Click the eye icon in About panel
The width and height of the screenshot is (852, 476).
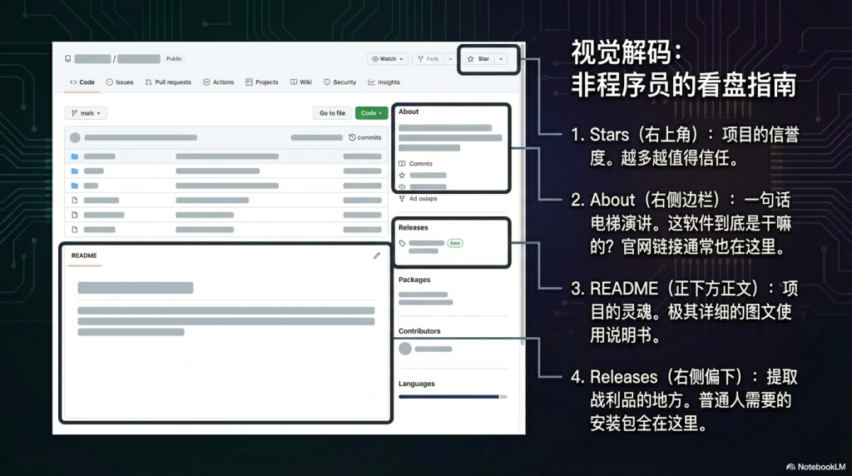(403, 186)
